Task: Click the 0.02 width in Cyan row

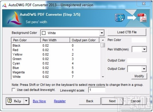Action: [x=45, y=63]
